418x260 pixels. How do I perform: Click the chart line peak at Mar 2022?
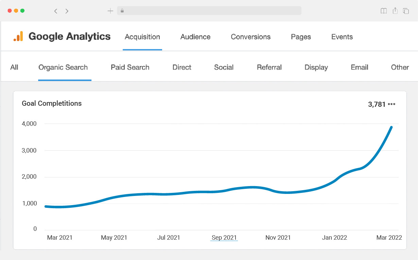click(x=391, y=127)
